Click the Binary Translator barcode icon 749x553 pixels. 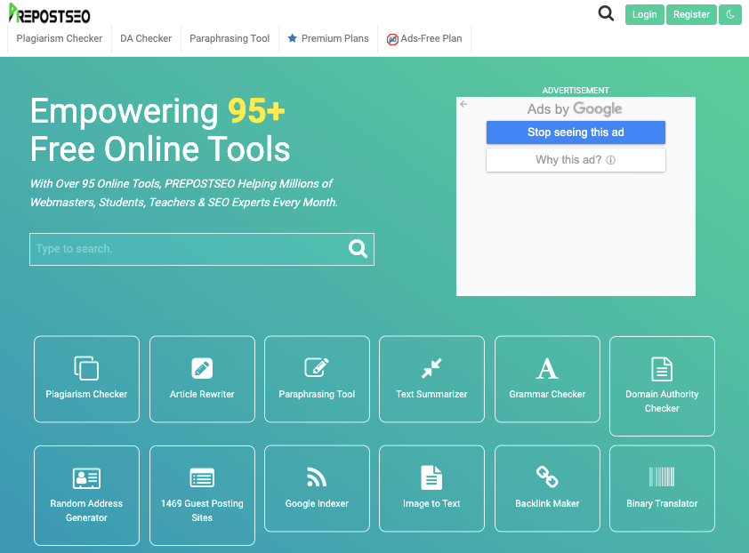pyautogui.click(x=662, y=477)
